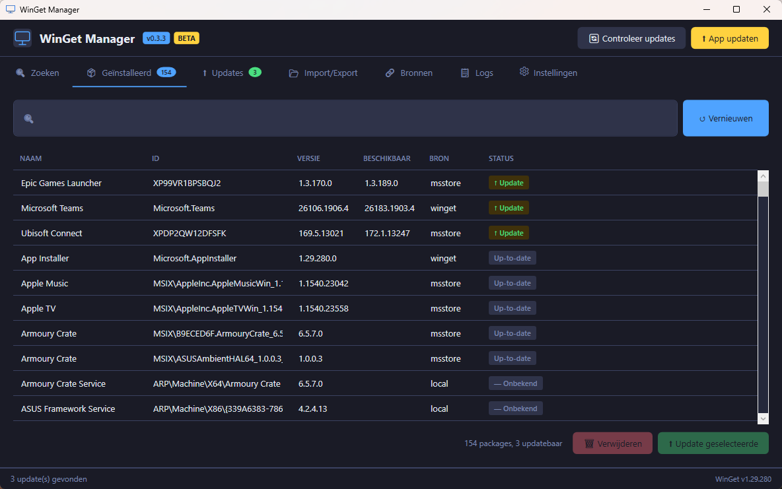Select the ASUS Framework Service row

pyautogui.click(x=385, y=408)
